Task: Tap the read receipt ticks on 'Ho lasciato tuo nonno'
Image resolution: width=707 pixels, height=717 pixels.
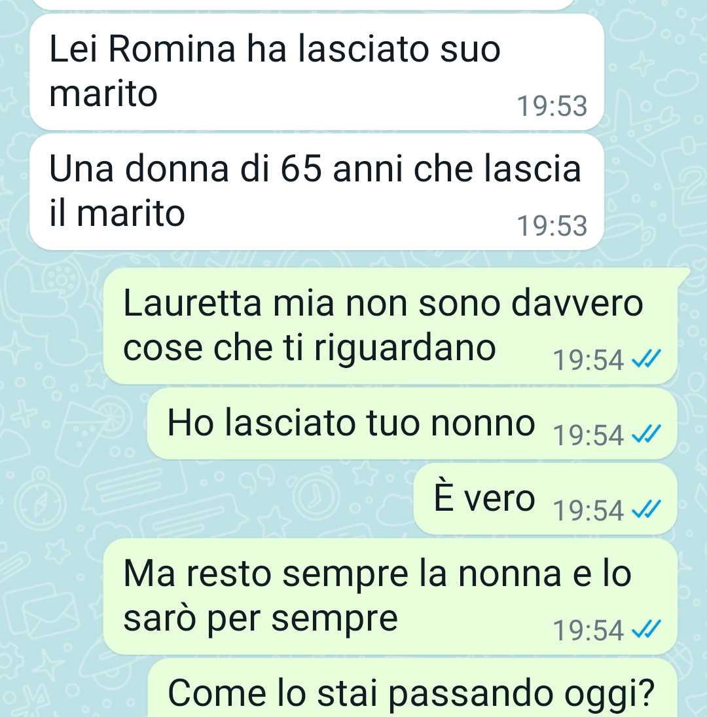Action: pyautogui.click(x=646, y=434)
